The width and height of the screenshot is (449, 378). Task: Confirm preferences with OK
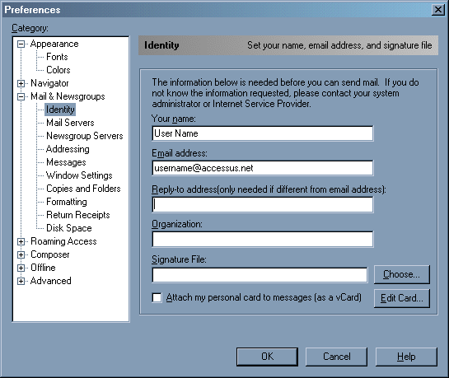(267, 357)
